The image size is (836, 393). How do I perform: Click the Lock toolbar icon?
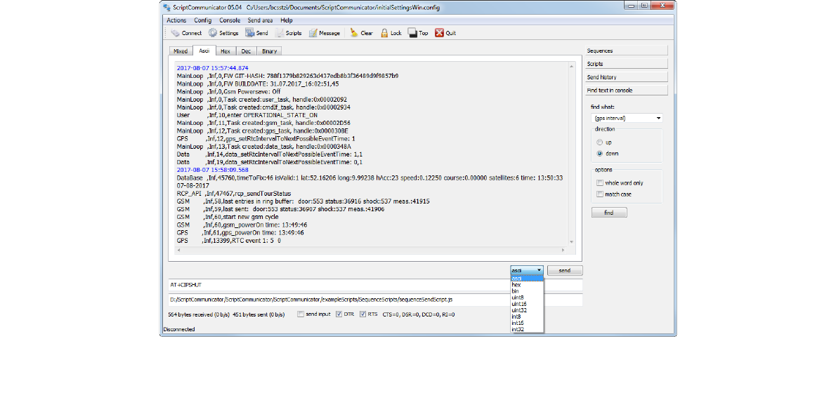pos(391,33)
